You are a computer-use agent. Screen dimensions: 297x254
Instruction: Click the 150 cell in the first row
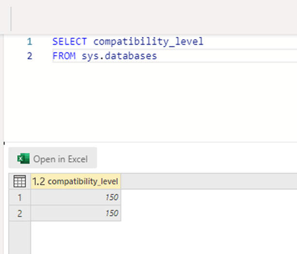point(76,198)
